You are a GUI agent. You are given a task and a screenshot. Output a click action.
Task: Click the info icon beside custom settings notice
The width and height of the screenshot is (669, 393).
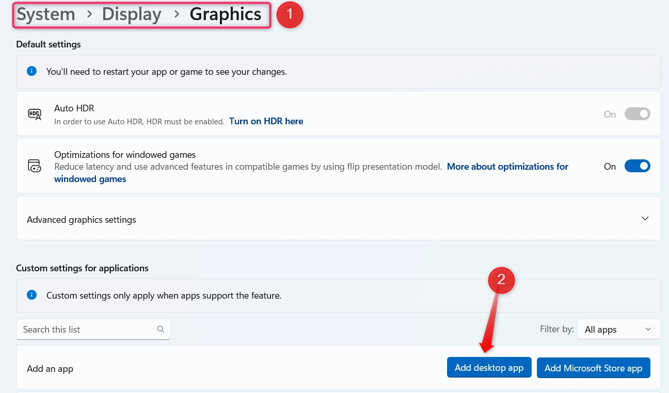click(32, 295)
